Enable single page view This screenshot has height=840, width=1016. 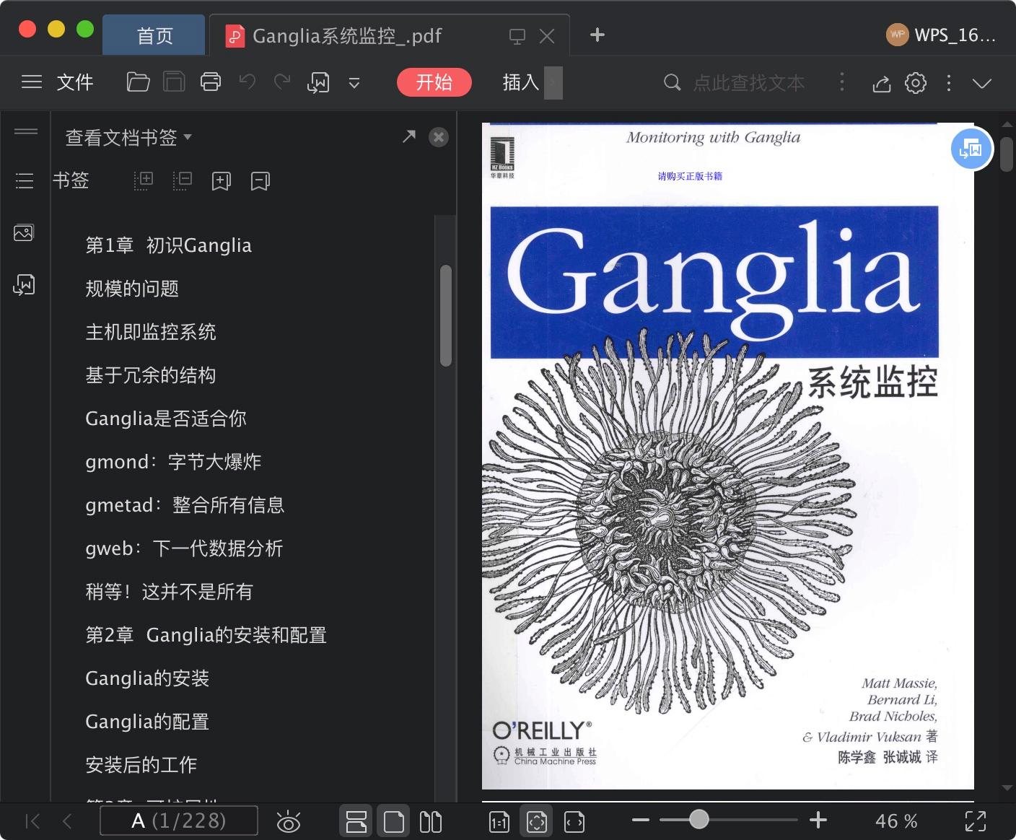coord(394,821)
